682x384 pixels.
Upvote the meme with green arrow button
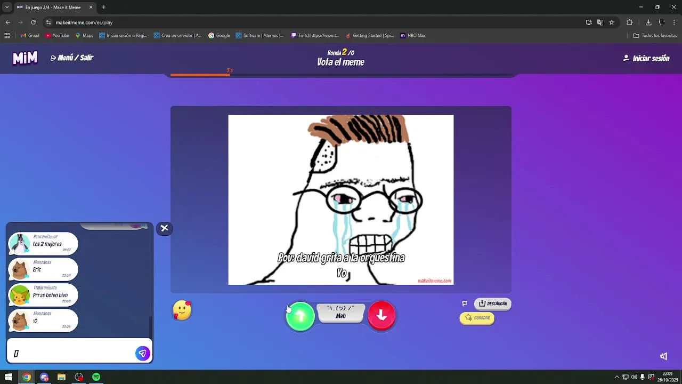tap(300, 316)
